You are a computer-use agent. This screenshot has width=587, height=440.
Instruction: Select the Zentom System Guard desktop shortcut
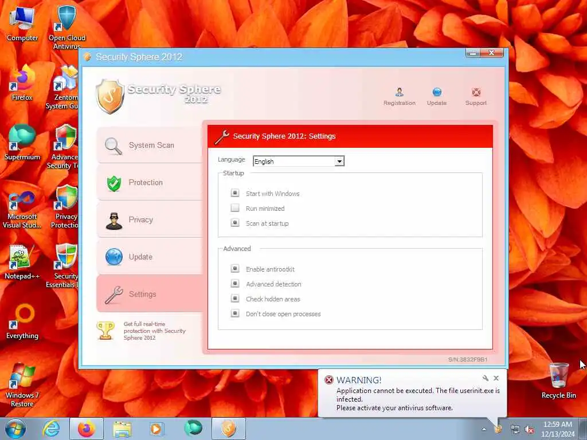click(63, 87)
